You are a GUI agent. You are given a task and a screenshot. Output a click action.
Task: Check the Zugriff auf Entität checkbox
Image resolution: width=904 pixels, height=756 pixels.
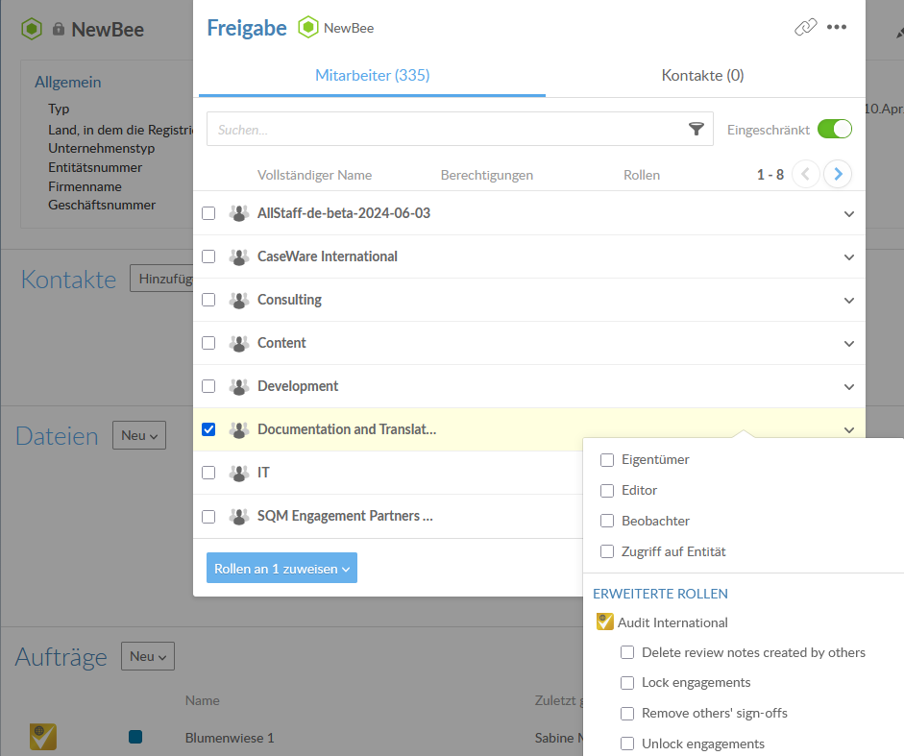click(607, 551)
